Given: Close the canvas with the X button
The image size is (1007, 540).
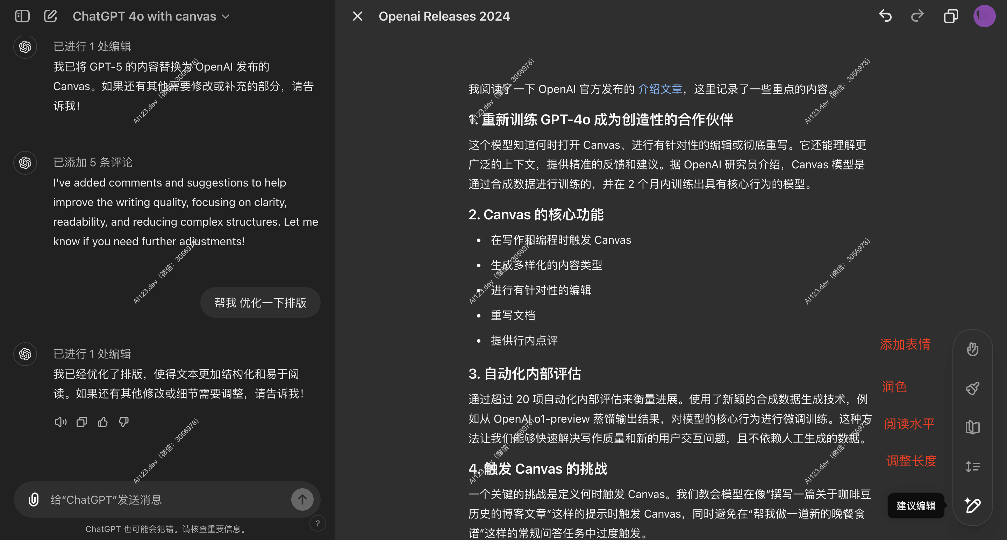Looking at the screenshot, I should [x=357, y=16].
